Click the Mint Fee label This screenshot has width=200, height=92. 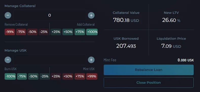[x=110, y=60]
